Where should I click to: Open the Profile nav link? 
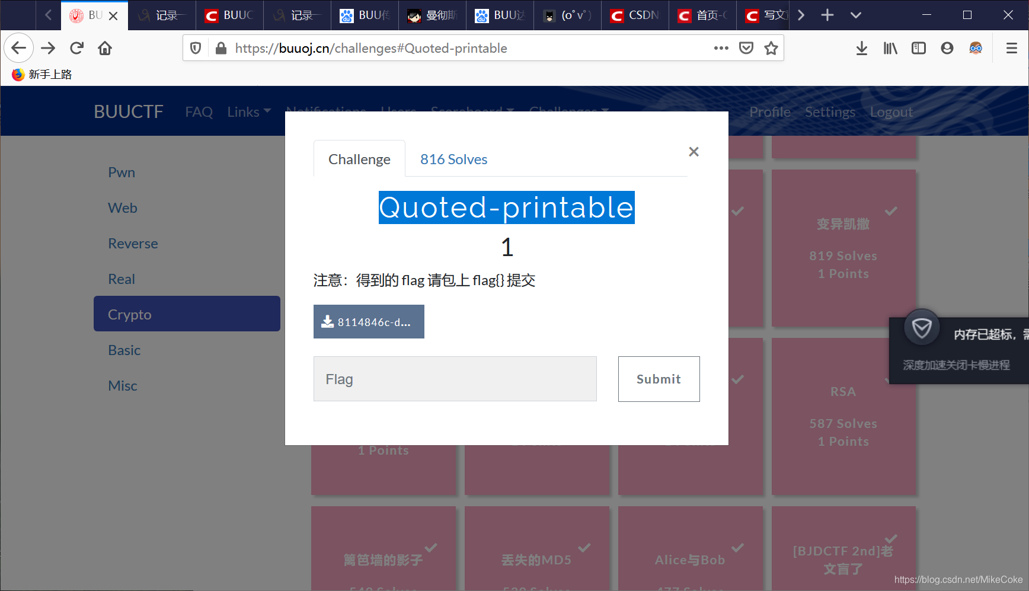(x=769, y=111)
